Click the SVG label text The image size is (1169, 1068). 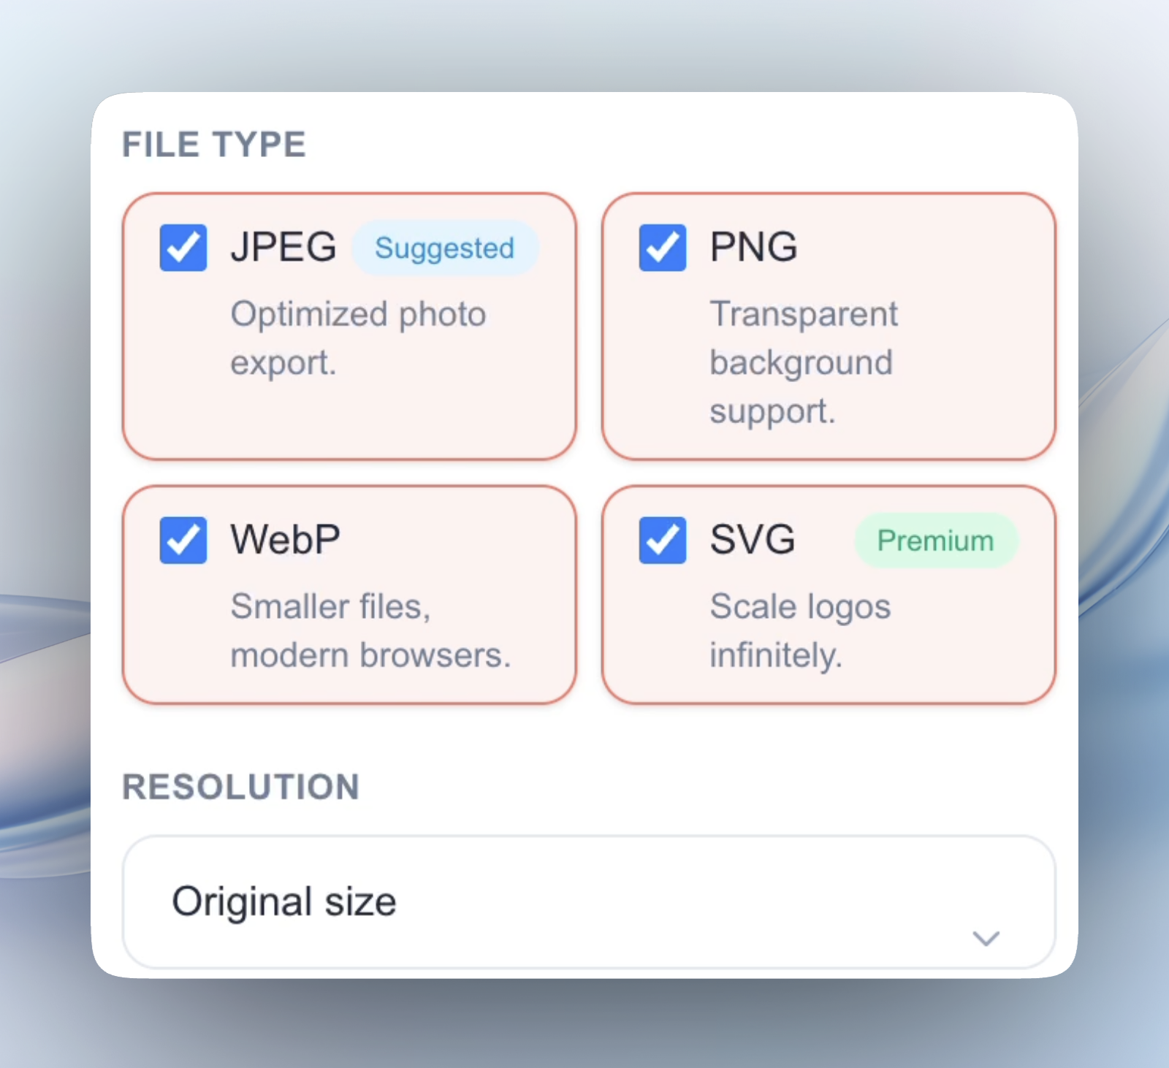click(x=751, y=539)
